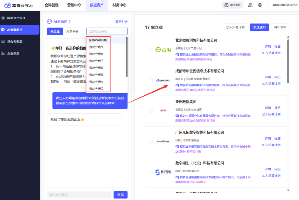The image size is (299, 200).
Task: Select 测试会场3 from dropdown
Action: (x=106, y=89)
